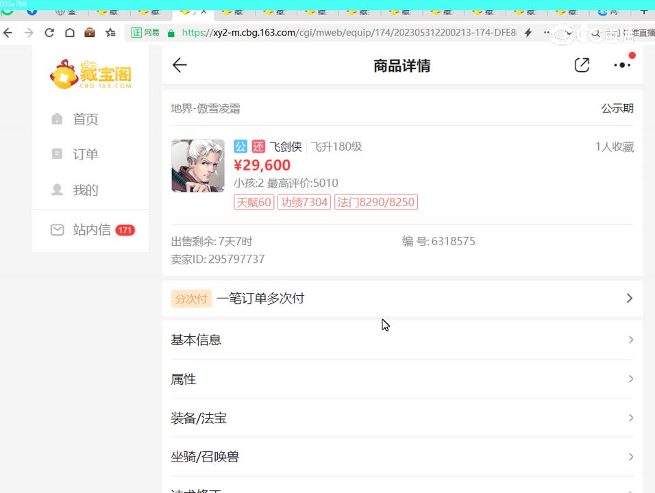Click the close X on the active browser tab

[x=204, y=12]
